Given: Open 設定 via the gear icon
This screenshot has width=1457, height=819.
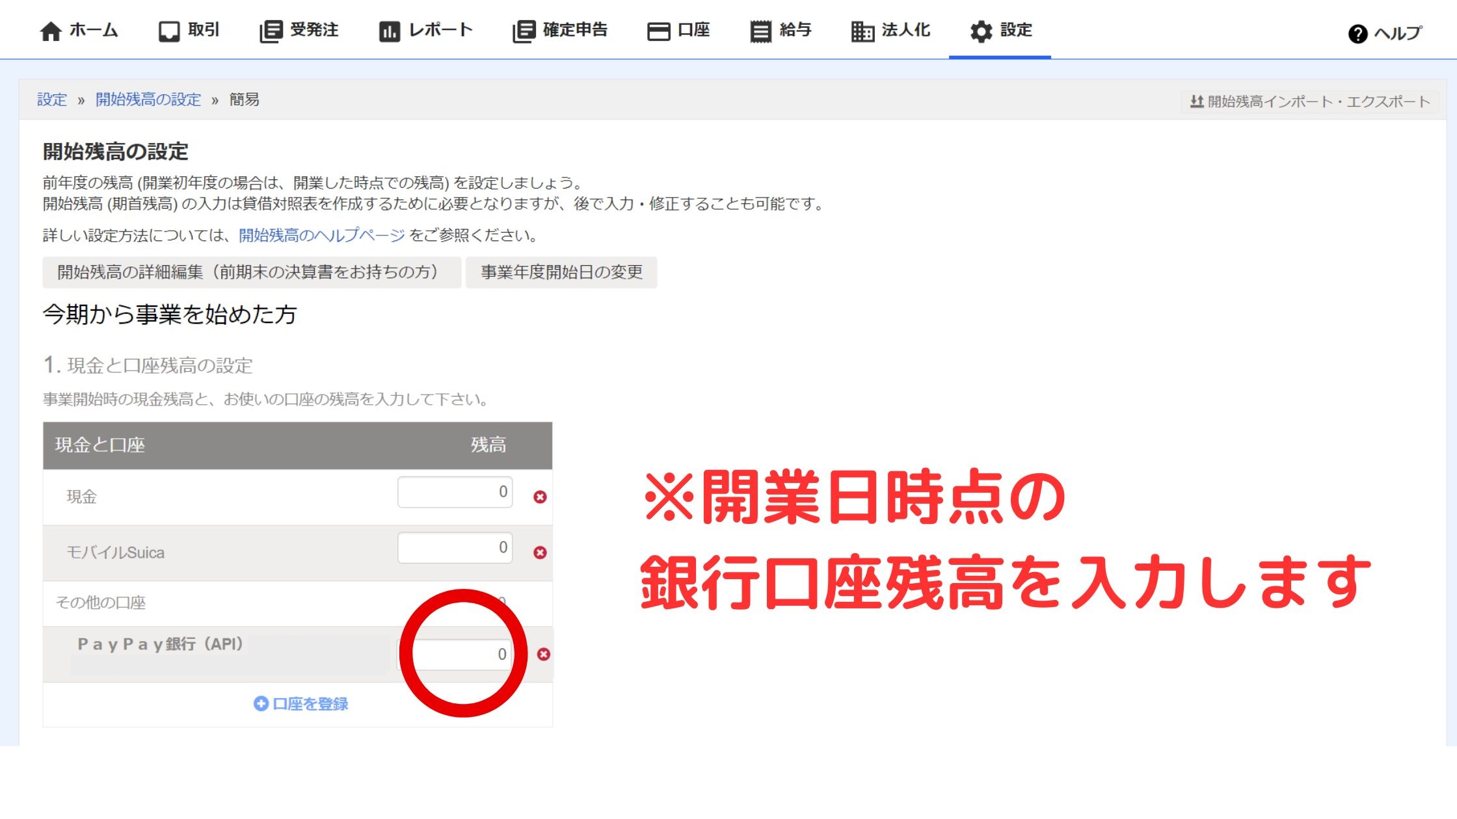Looking at the screenshot, I should tap(981, 31).
